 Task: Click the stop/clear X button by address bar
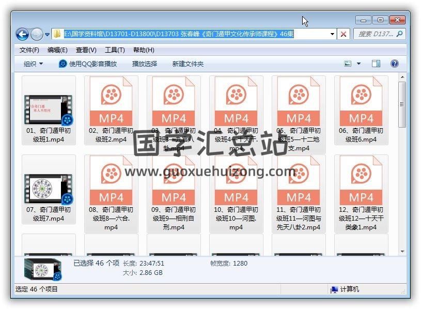[344, 34]
